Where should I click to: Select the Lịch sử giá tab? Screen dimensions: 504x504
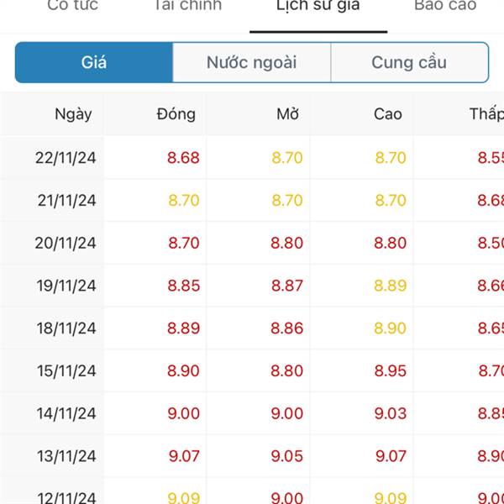coord(318,6)
